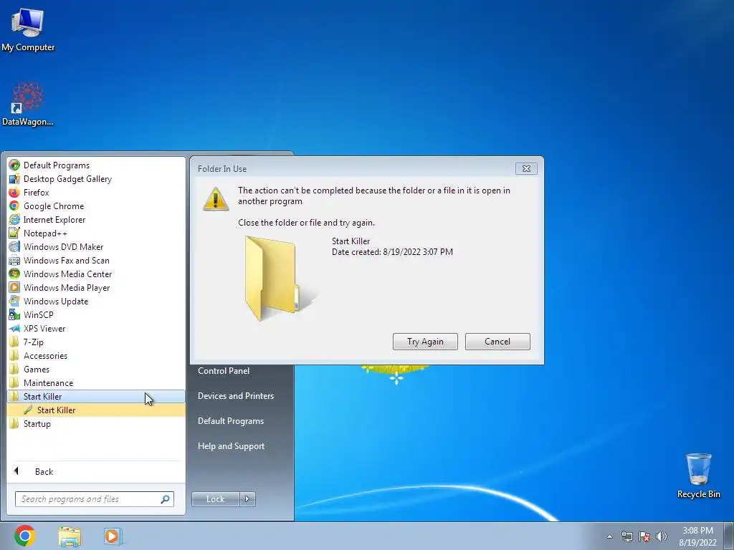Start Notepad++ from the list
Viewport: 734px width, 550px height.
(14, 233)
